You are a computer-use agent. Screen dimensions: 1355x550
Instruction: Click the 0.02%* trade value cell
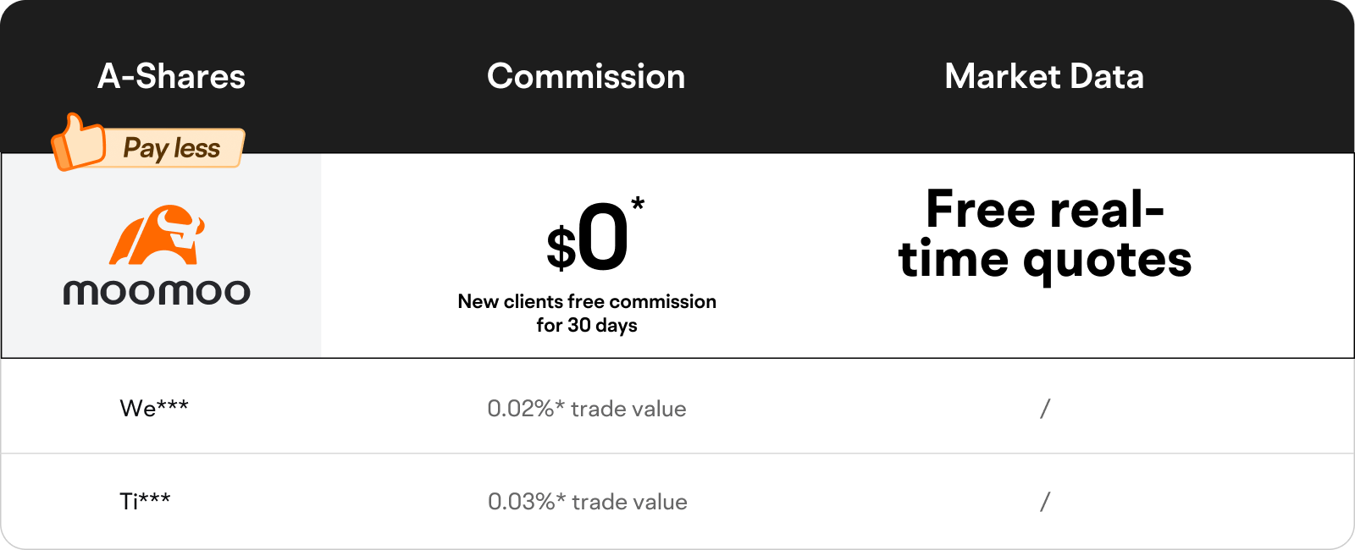pos(587,409)
